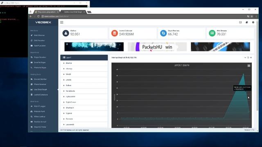Screen dimensions: 262x147
Task: Open the dark blue diagonal banner ad
Action: click(x=220, y=47)
